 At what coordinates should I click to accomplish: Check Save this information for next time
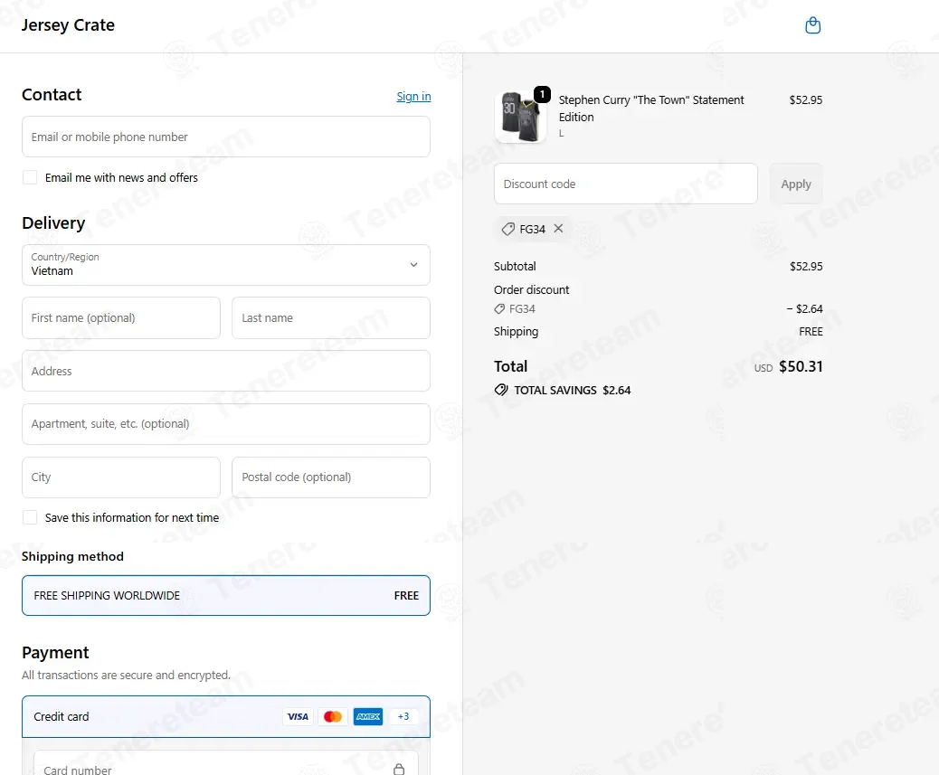pos(29,517)
